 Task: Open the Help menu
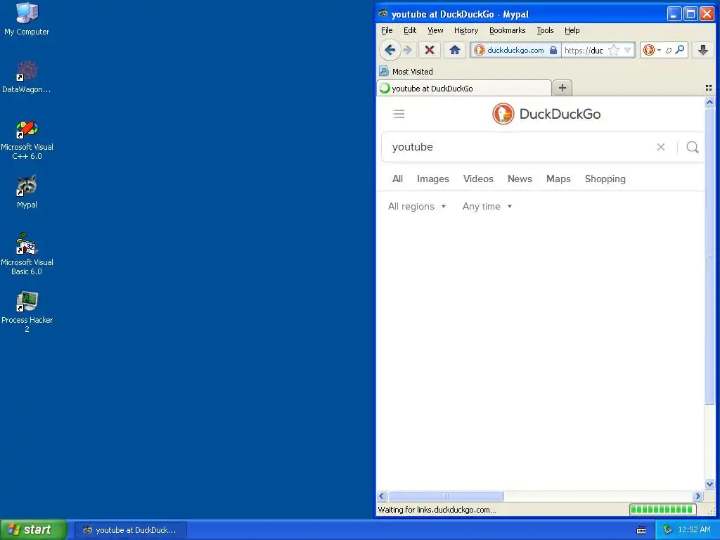click(572, 30)
